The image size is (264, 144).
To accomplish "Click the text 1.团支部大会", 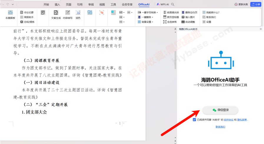I will [34, 112].
